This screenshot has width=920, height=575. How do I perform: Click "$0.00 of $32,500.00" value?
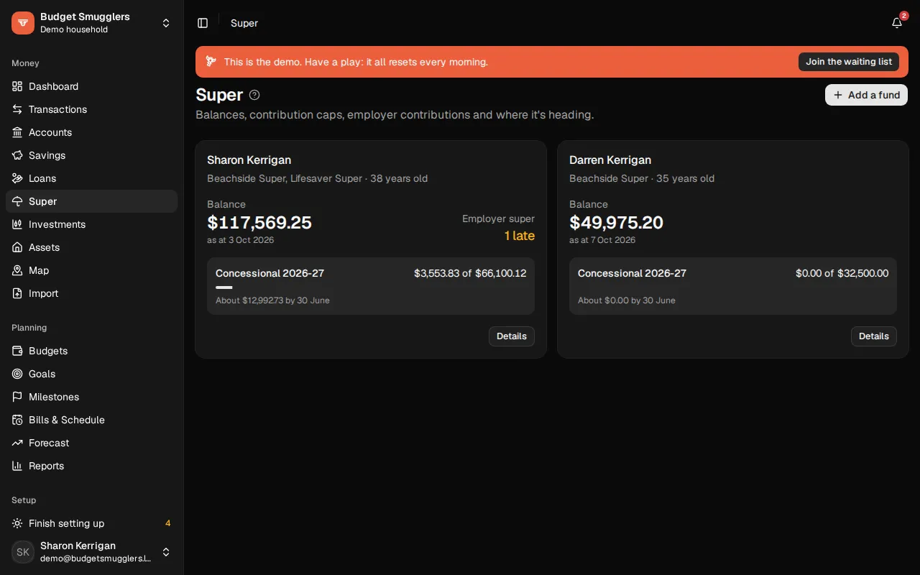[x=842, y=273]
